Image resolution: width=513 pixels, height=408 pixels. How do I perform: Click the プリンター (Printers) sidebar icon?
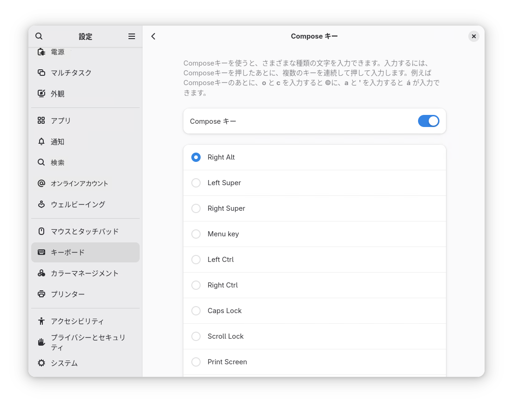point(42,294)
